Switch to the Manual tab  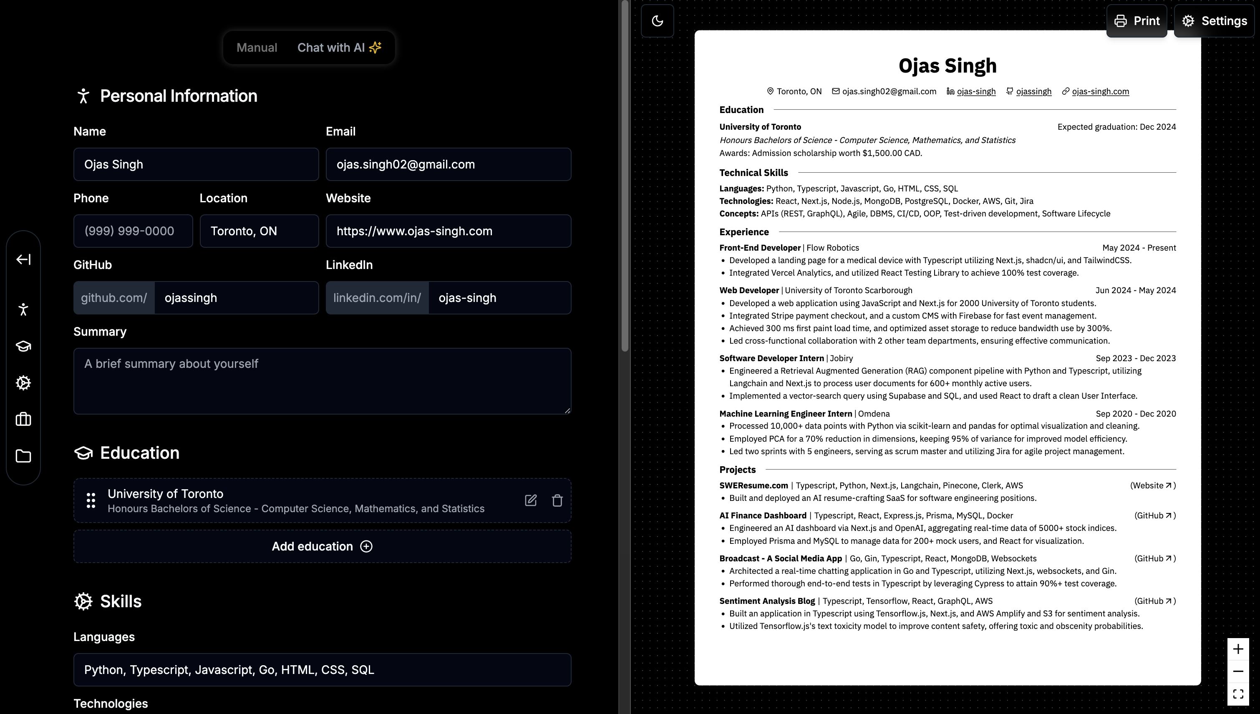click(x=257, y=48)
